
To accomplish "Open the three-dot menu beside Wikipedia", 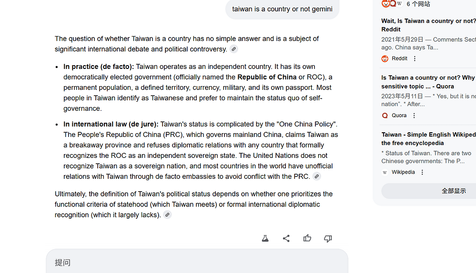I will pyautogui.click(x=422, y=172).
